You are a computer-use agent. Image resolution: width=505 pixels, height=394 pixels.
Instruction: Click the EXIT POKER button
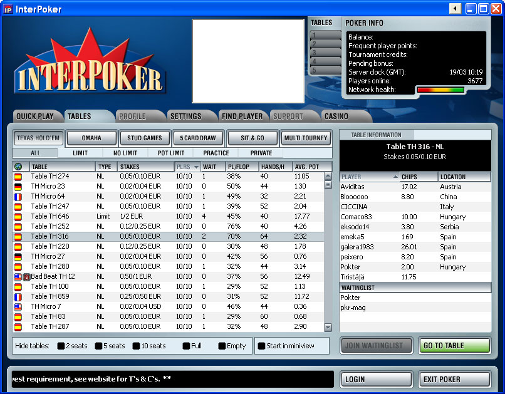[x=454, y=380]
